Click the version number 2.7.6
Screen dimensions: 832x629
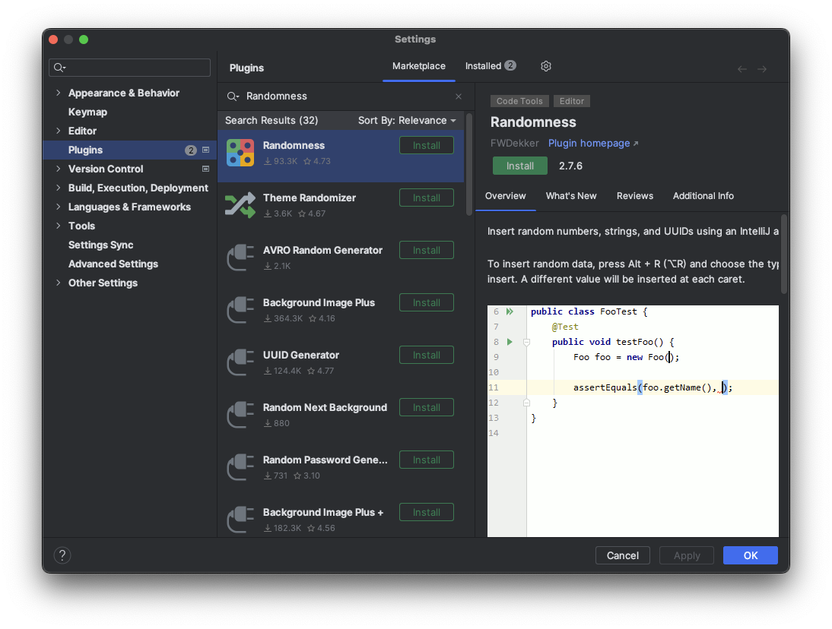(x=570, y=166)
